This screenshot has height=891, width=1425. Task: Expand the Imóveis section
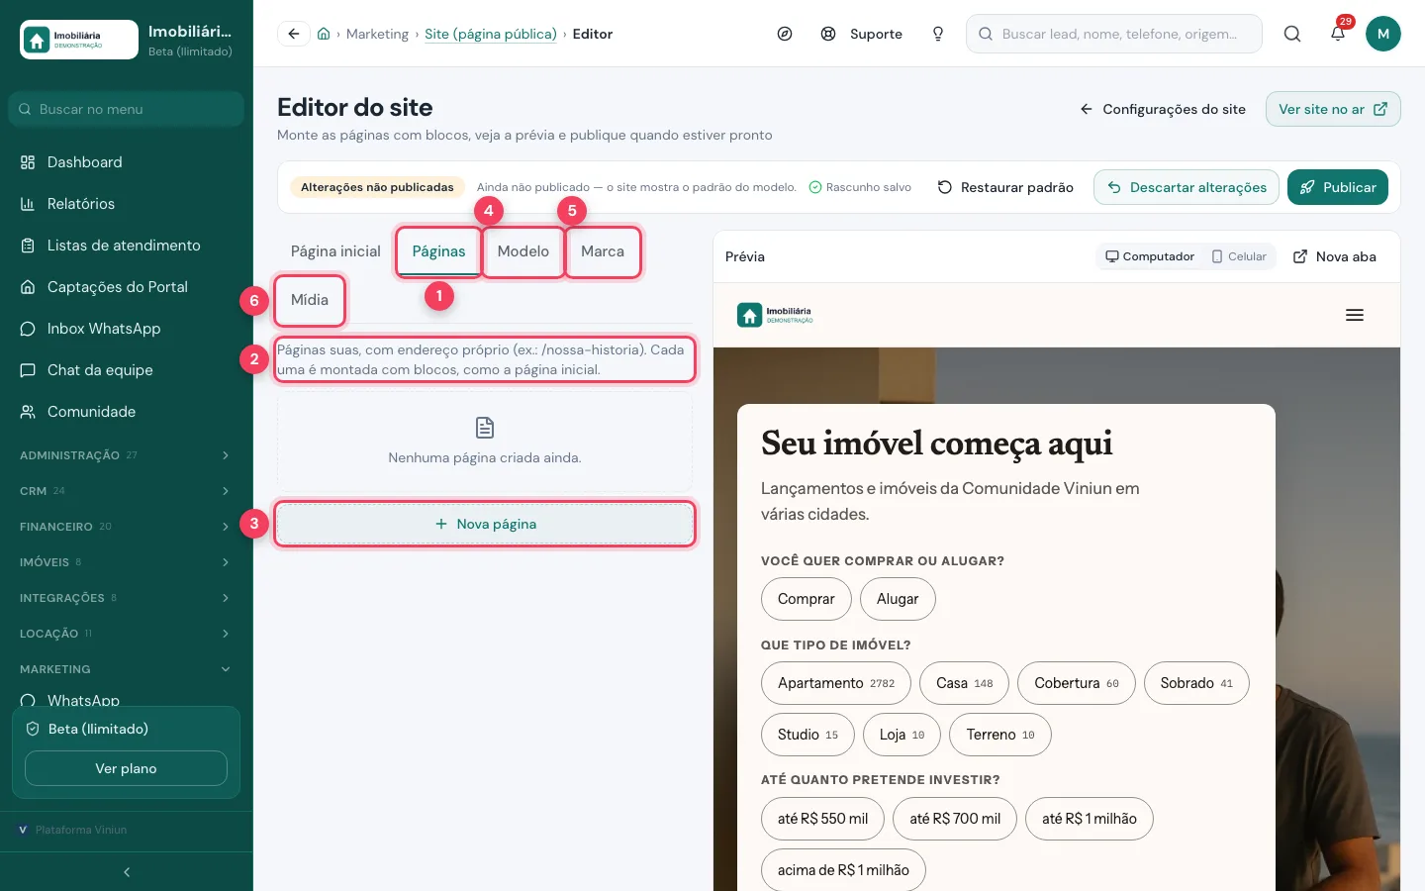pos(126,562)
